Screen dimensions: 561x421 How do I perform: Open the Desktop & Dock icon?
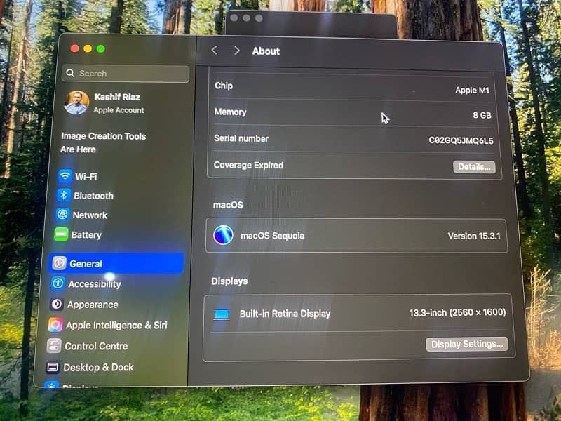coord(53,367)
